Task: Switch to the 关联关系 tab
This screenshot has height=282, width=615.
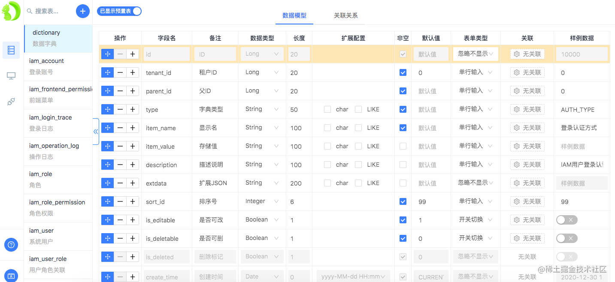Action: pos(346,15)
